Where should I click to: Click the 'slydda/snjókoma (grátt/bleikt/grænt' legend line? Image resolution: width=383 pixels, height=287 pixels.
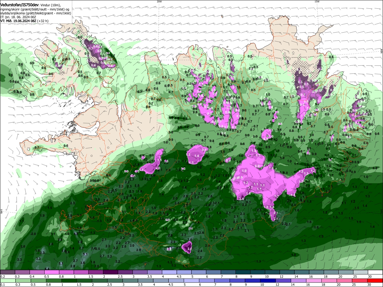[x=36, y=13]
